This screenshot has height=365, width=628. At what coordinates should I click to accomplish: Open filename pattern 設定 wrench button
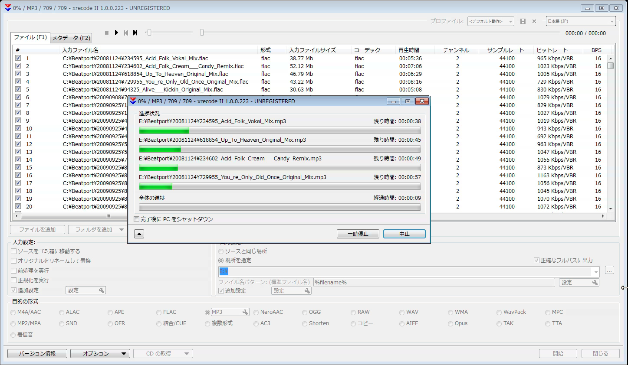tap(579, 283)
